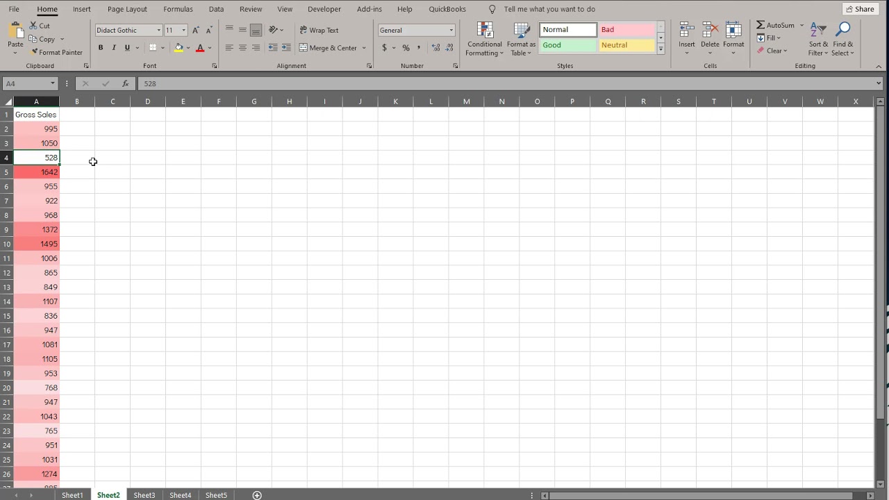Open the font size dropdown
Viewport: 889px width, 500px height.
[184, 30]
